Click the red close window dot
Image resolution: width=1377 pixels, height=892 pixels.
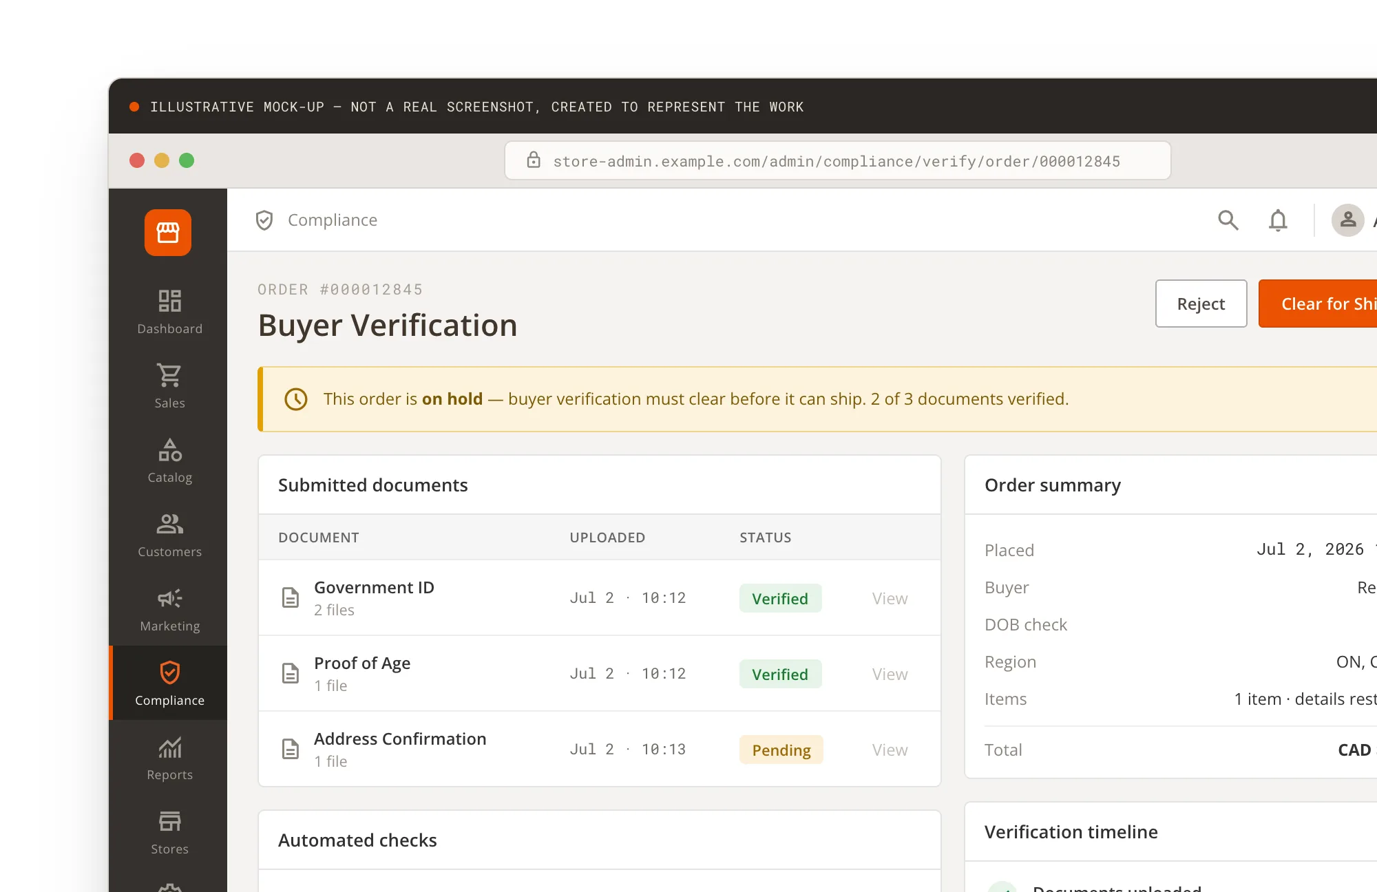(137, 160)
